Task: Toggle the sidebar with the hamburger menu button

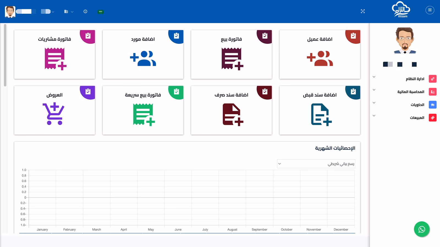Action: (x=430, y=10)
